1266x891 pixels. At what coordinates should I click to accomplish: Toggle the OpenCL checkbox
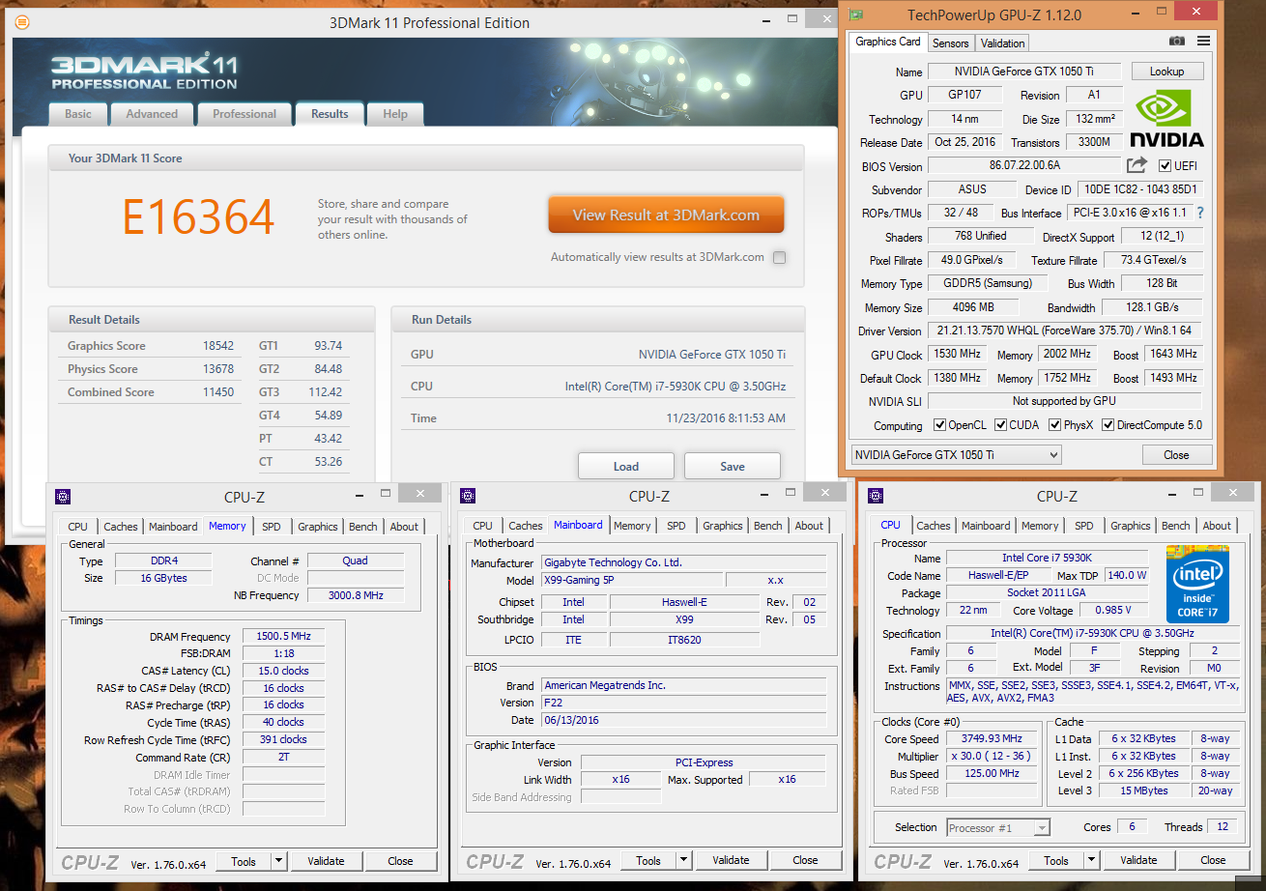coord(939,425)
